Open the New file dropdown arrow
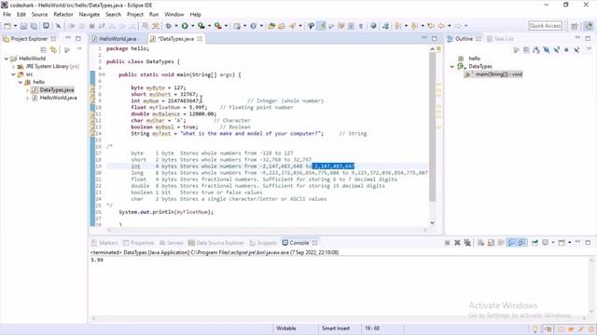Viewport: 597px width, 335px height. click(x=15, y=26)
